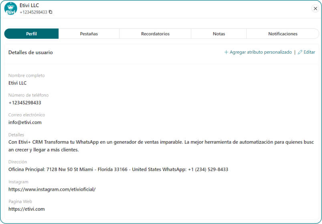Copy the phone number using the copy icon

click(x=51, y=12)
